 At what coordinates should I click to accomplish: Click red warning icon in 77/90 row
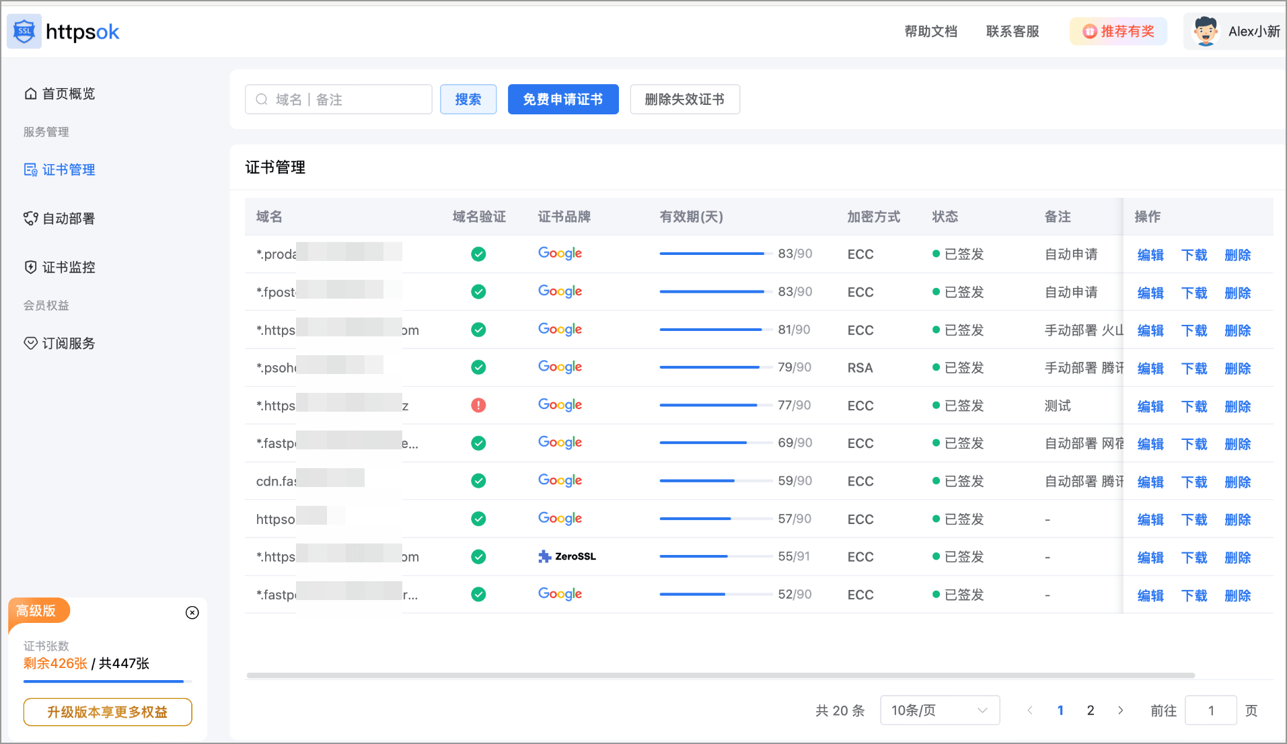tap(478, 405)
